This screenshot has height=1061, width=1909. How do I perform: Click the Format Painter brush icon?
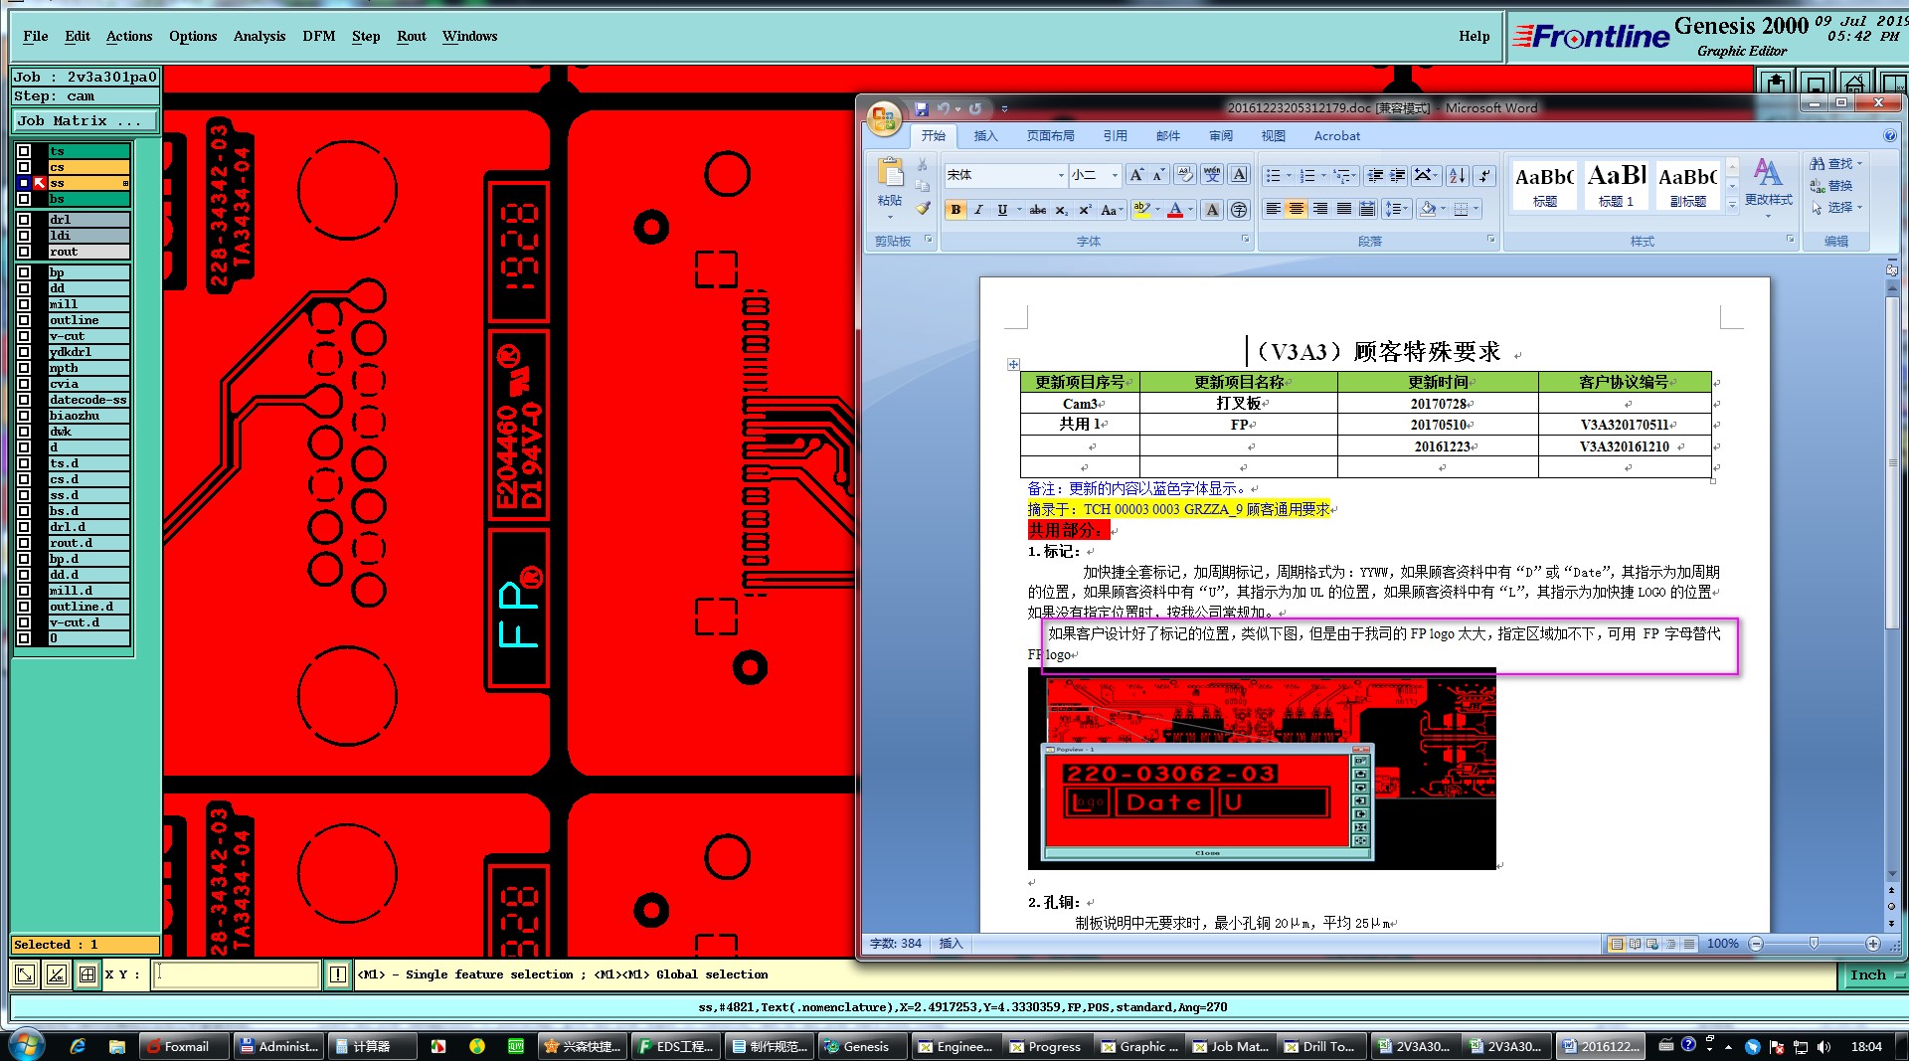(x=923, y=208)
